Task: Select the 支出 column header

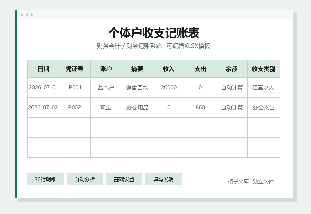Action: click(x=200, y=69)
